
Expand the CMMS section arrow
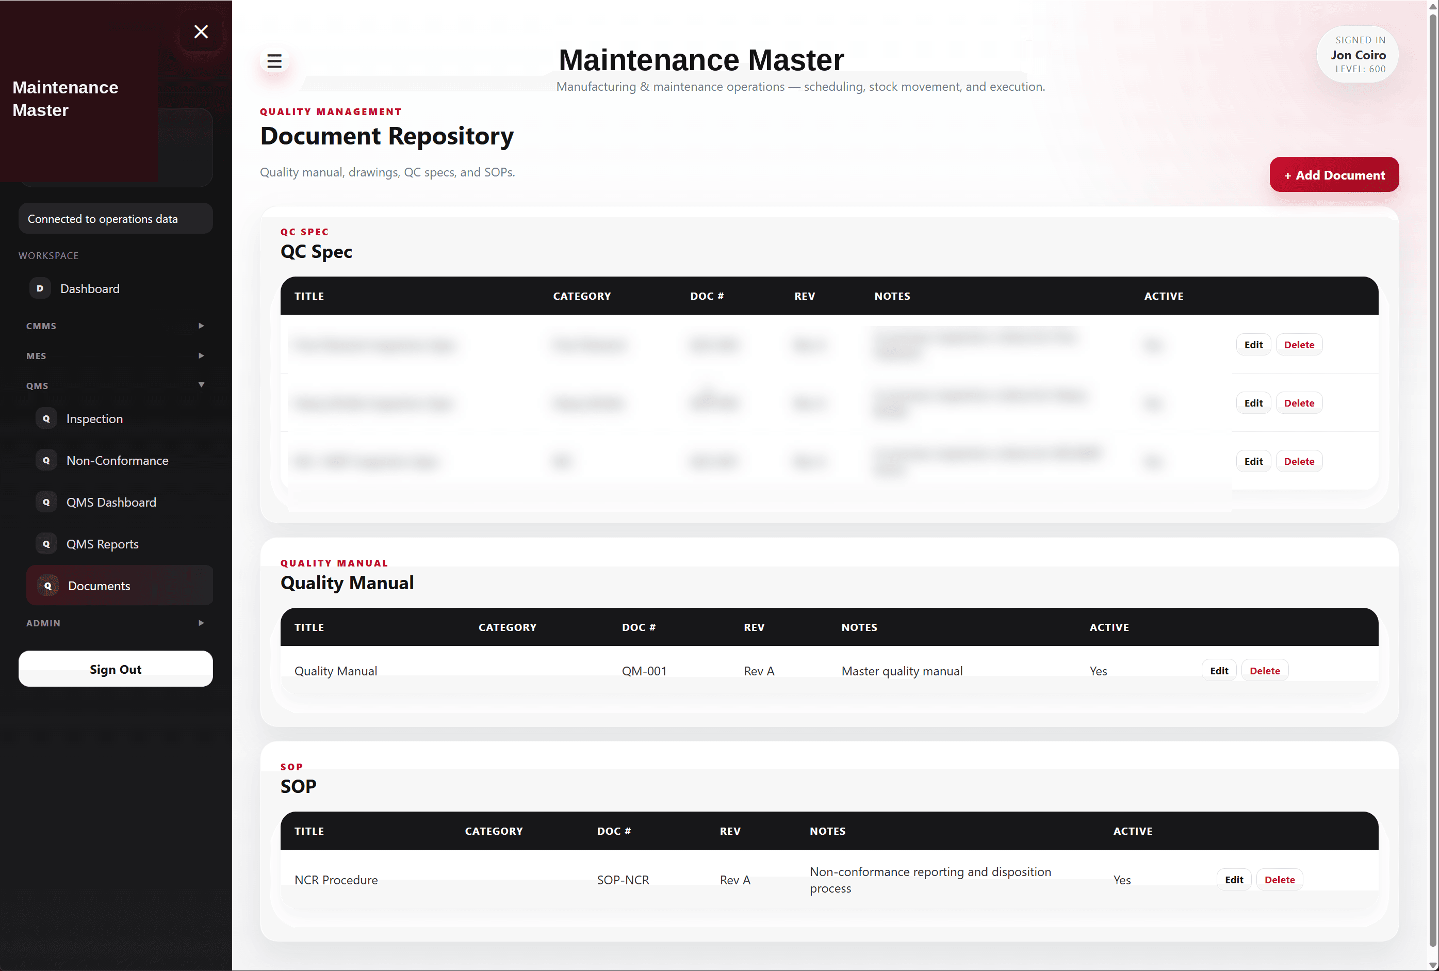(201, 326)
